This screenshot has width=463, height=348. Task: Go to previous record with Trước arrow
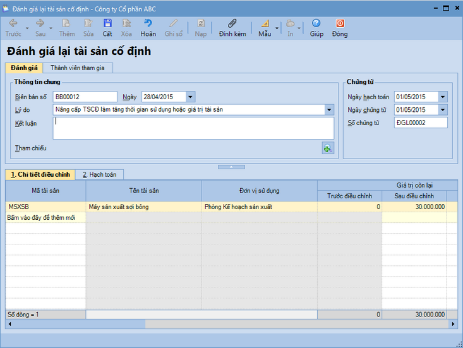point(13,23)
